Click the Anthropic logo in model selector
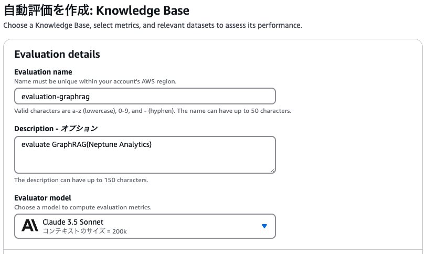 click(x=29, y=226)
